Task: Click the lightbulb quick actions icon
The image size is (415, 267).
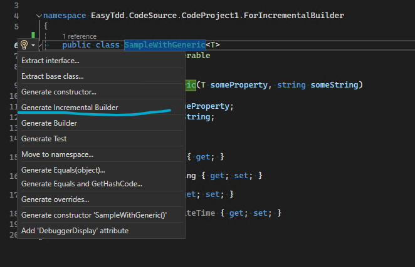Action: coord(24,45)
